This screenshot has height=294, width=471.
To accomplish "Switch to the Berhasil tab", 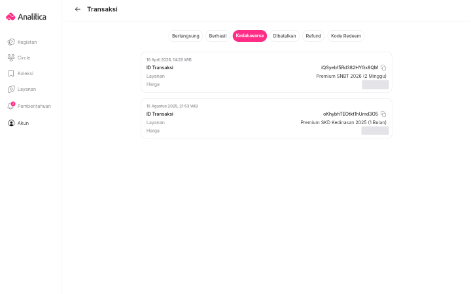I will point(218,36).
